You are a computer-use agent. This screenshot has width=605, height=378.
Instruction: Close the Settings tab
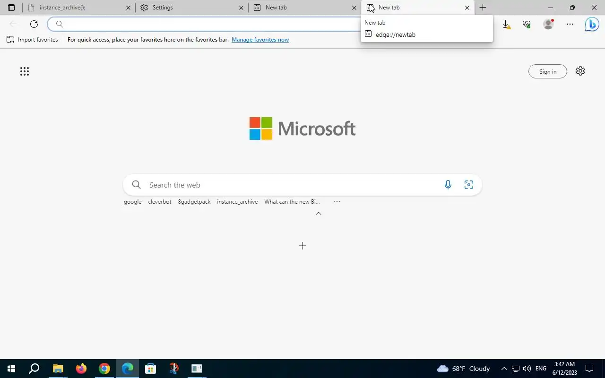[241, 8]
